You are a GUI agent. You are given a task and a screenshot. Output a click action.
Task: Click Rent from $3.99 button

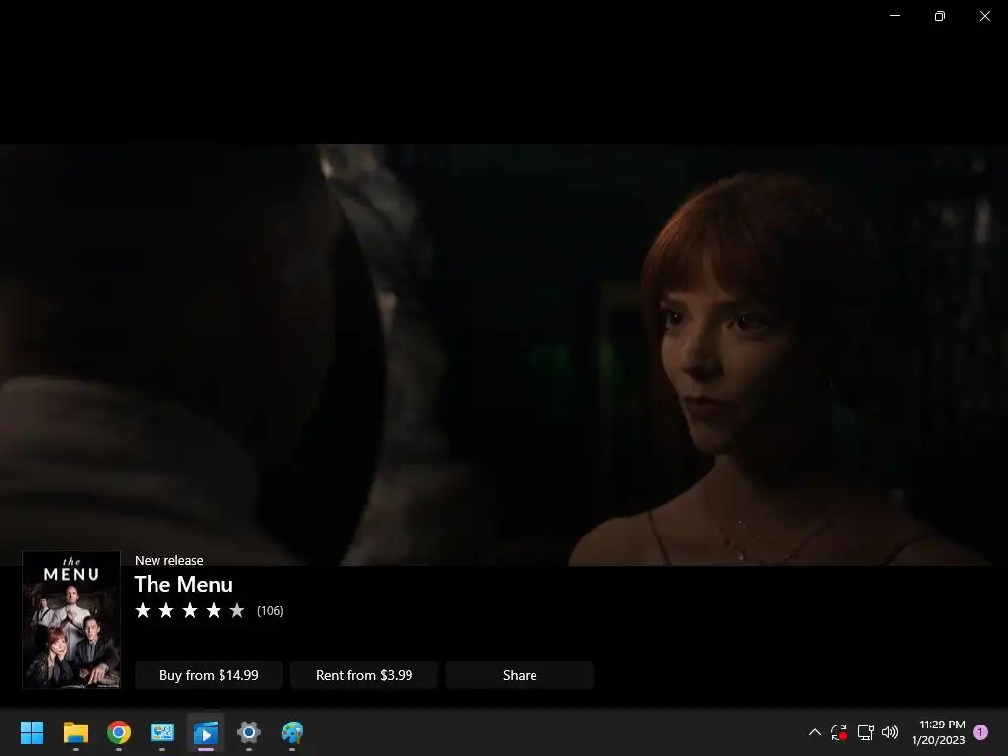(x=364, y=675)
